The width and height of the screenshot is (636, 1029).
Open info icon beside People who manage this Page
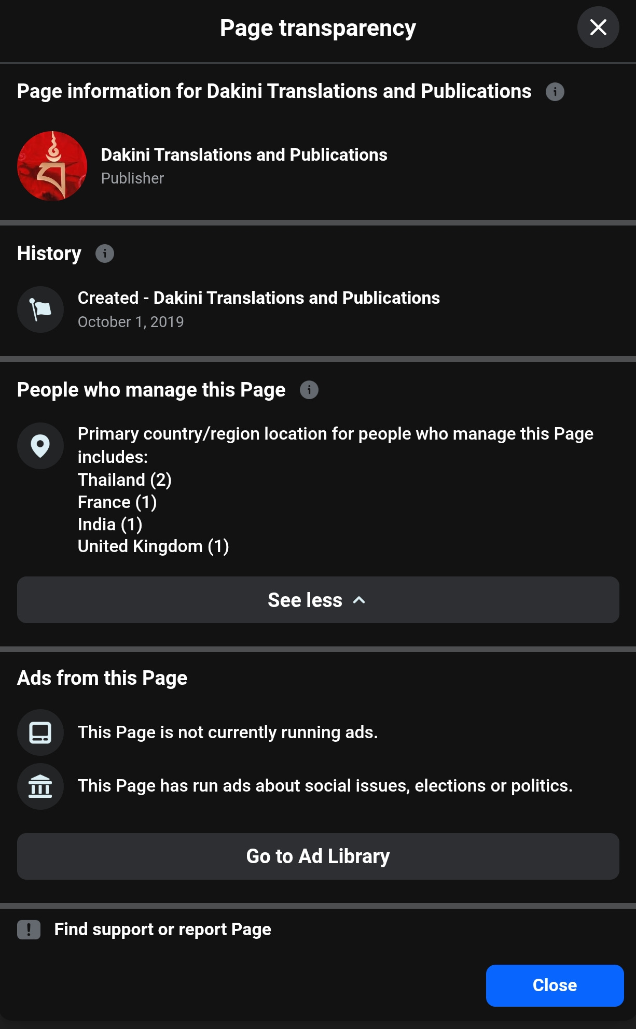[310, 390]
